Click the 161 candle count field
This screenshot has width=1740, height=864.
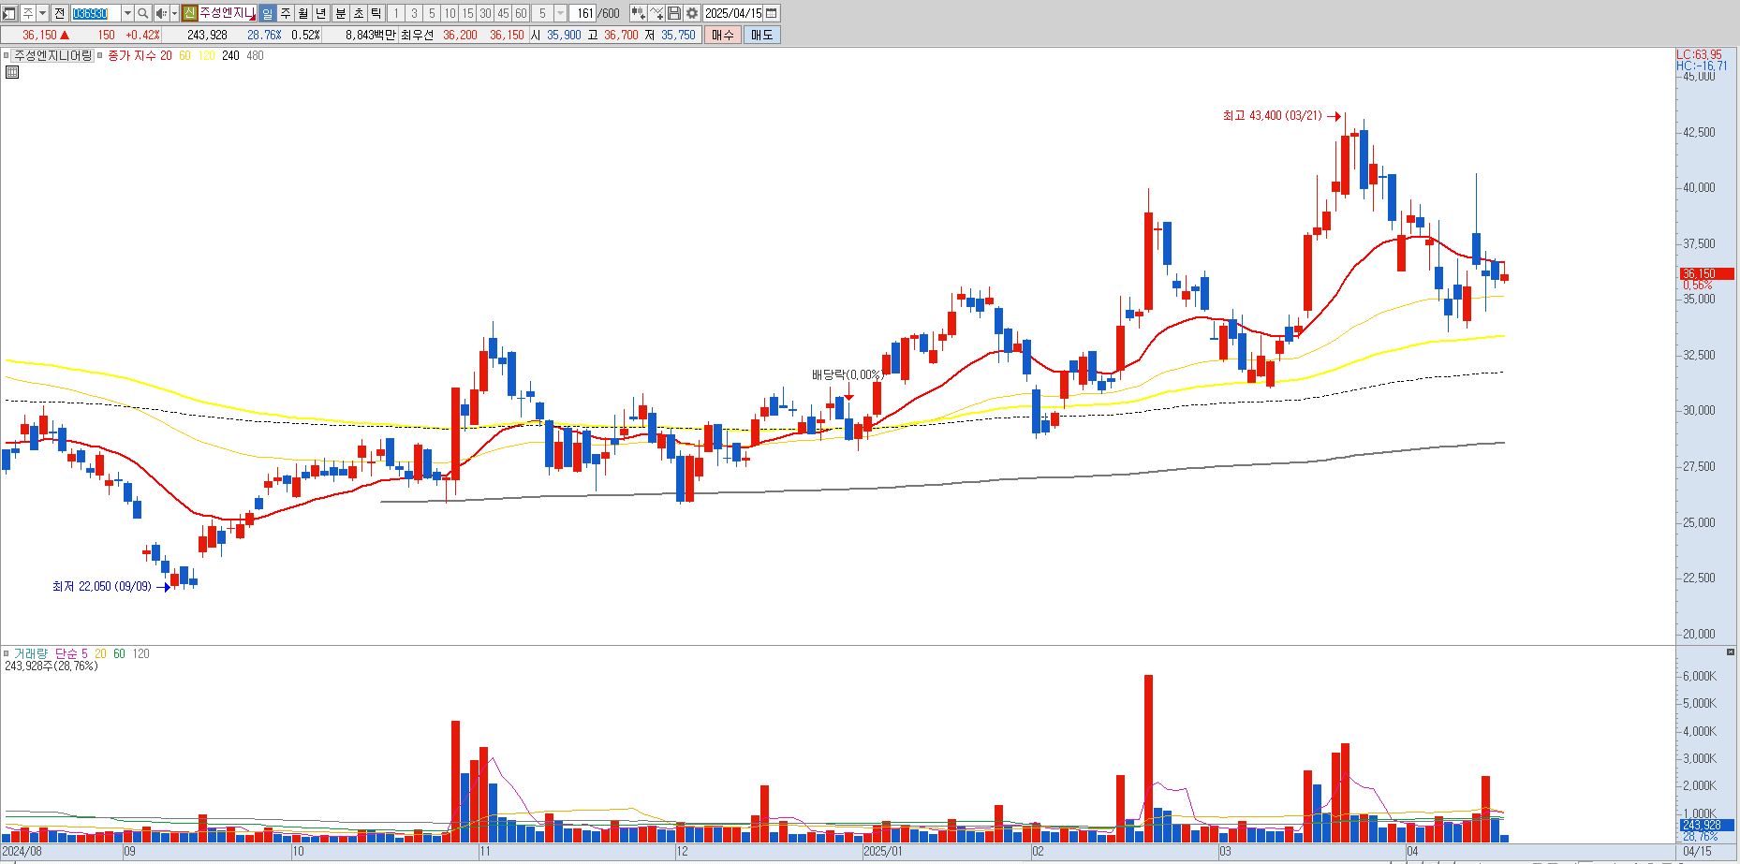tap(582, 13)
